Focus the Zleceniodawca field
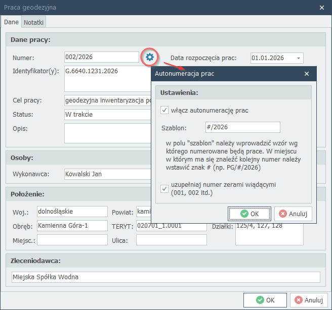332x310 pixels. pos(165,277)
